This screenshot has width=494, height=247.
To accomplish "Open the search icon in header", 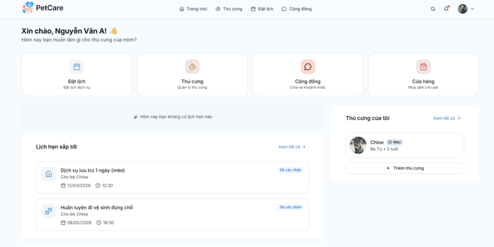I will (433, 9).
